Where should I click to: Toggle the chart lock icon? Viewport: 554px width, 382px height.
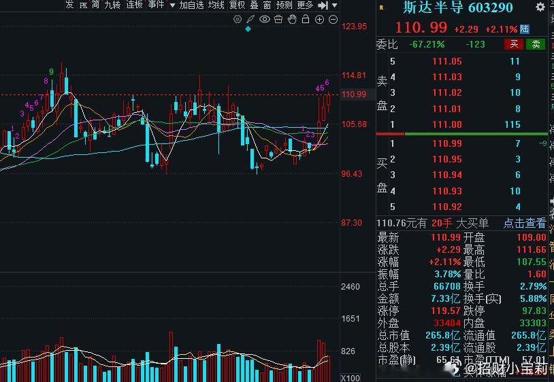tap(306, 20)
